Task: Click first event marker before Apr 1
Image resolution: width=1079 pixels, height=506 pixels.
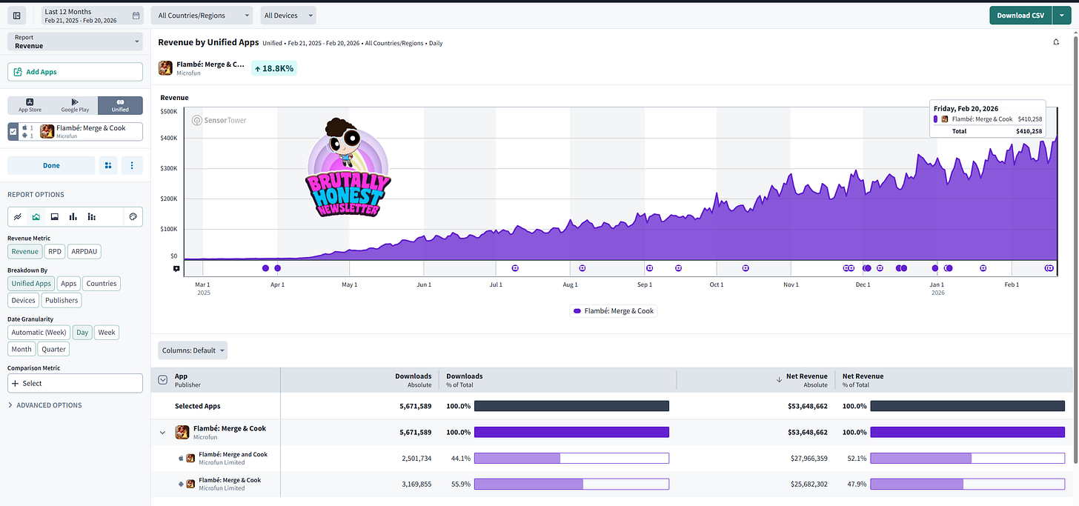Action: (265, 268)
